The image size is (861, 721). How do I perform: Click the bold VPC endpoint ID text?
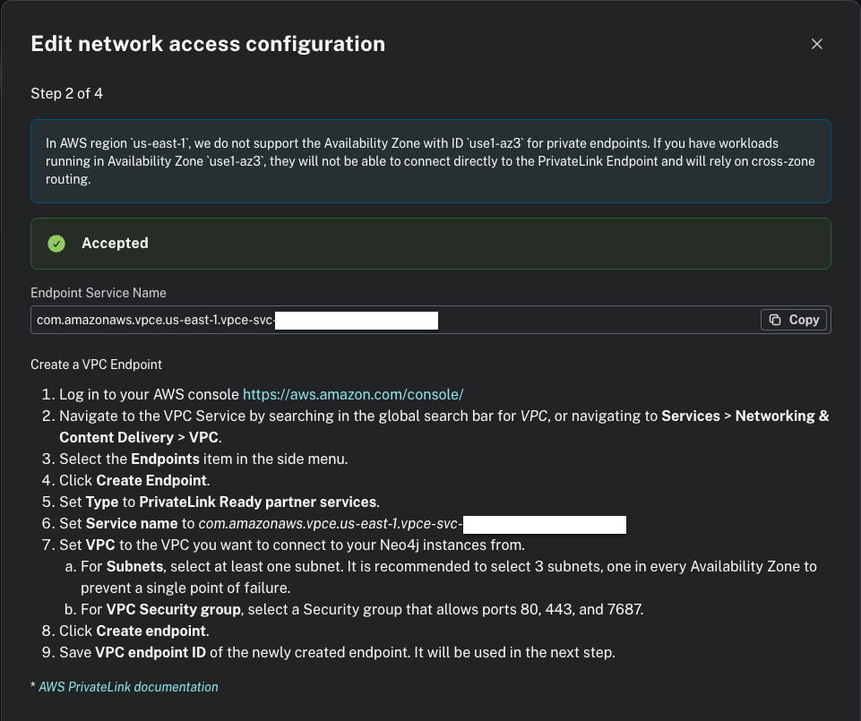pyautogui.click(x=151, y=652)
